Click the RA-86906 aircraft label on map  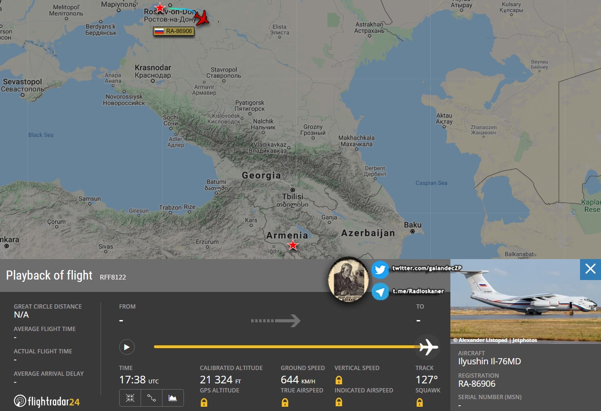point(173,31)
